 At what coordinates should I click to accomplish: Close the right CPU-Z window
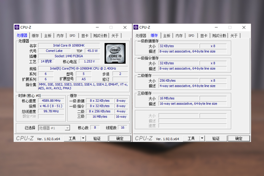244,27
